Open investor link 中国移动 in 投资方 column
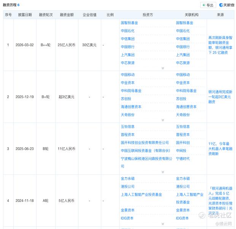This screenshot has height=229, width=236. (x=128, y=75)
